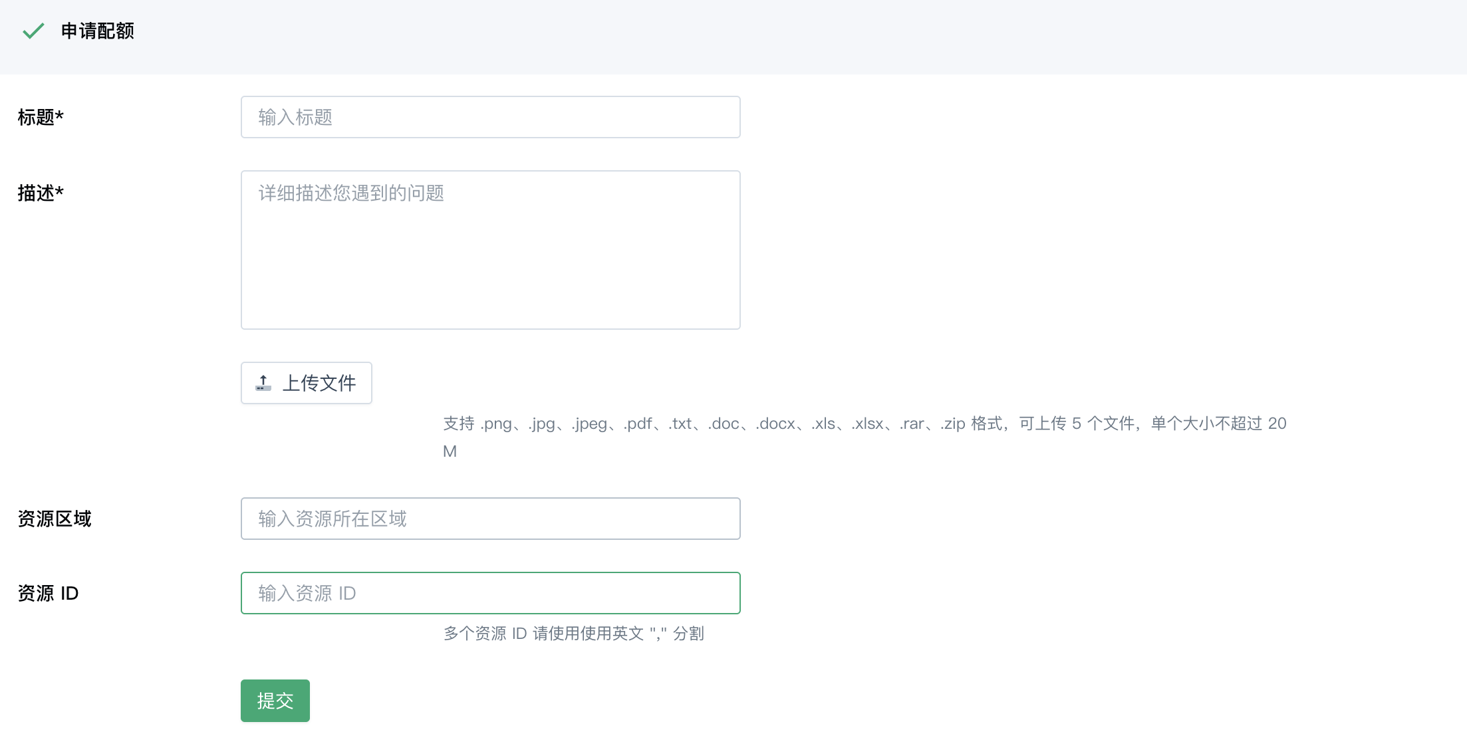The height and width of the screenshot is (734, 1467).
Task: Click the .zip 格式 text in upload hint
Action: point(971,424)
